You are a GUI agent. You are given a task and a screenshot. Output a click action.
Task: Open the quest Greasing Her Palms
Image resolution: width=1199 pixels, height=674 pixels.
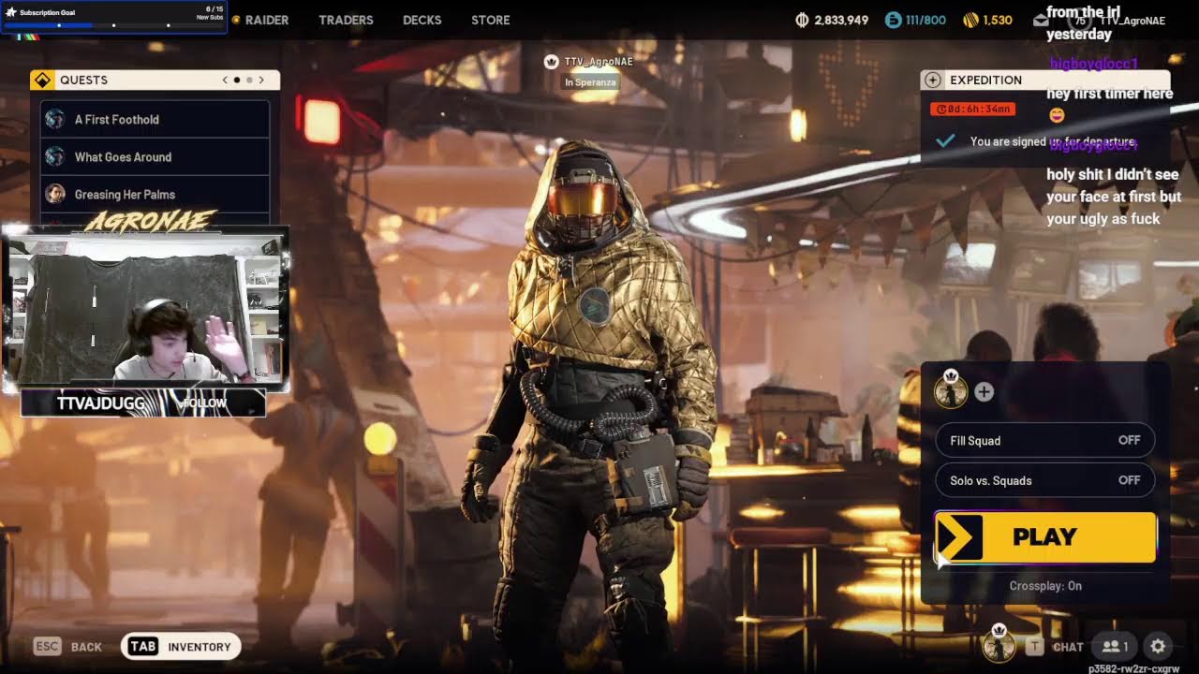[x=155, y=194]
